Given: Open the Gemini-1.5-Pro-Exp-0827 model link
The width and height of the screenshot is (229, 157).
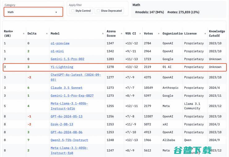Looking at the screenshot, I should pos(72,96).
